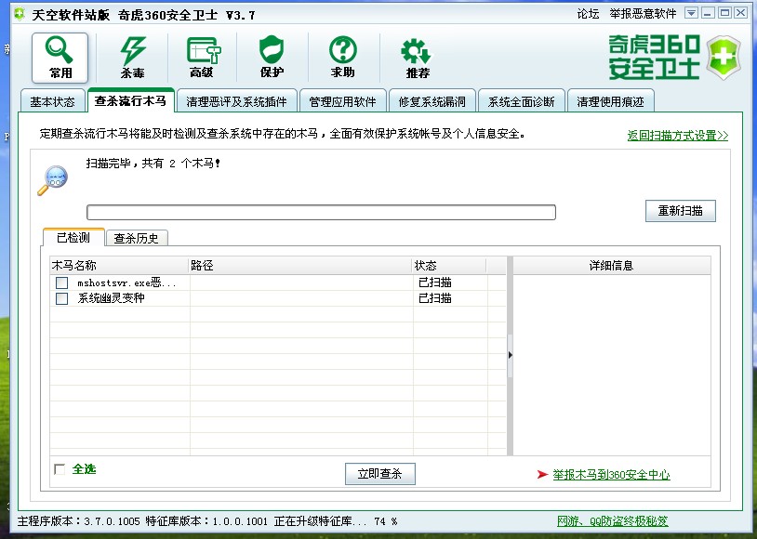Image resolution: width=757 pixels, height=539 pixels.
Task: Click 主程序版本：3.7.0.1005 in the status bar
Action: [79, 521]
